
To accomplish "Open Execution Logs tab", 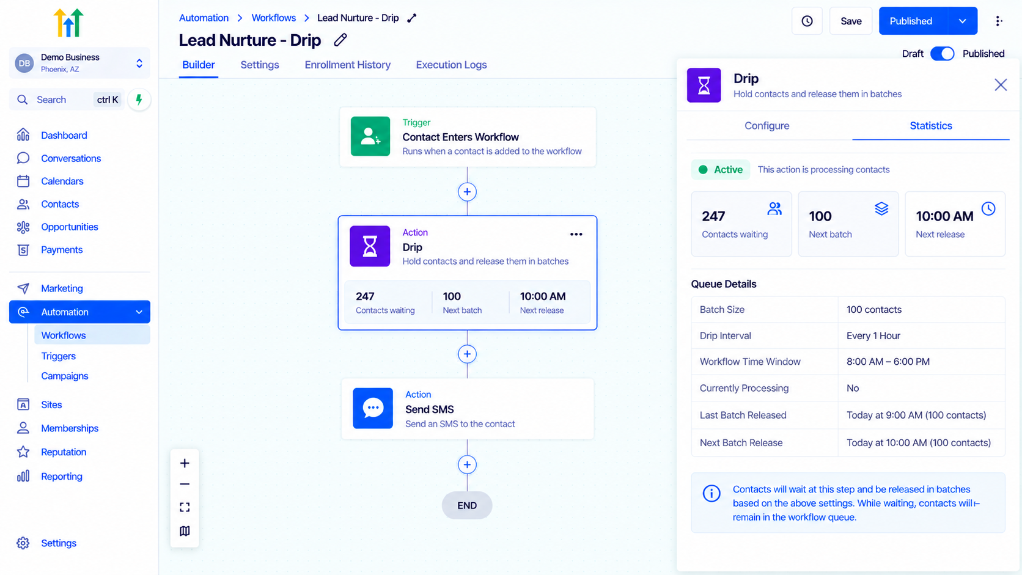I will coord(451,65).
